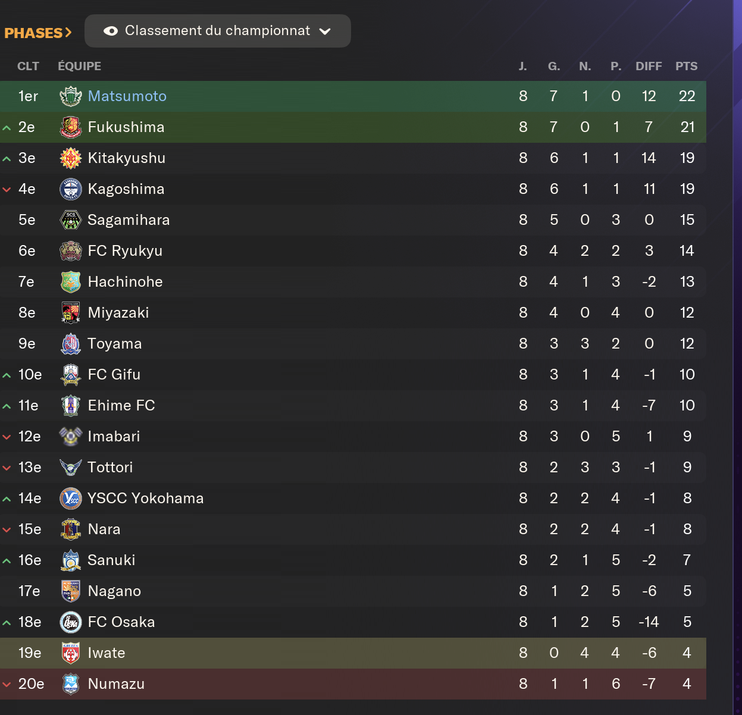Sort table by the DIFF column header
This screenshot has height=715, width=742.
pyautogui.click(x=648, y=66)
